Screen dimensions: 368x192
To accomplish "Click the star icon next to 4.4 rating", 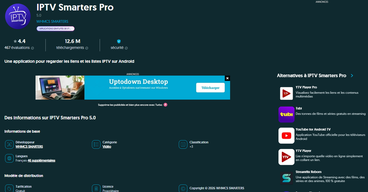I will [x=15, y=41].
